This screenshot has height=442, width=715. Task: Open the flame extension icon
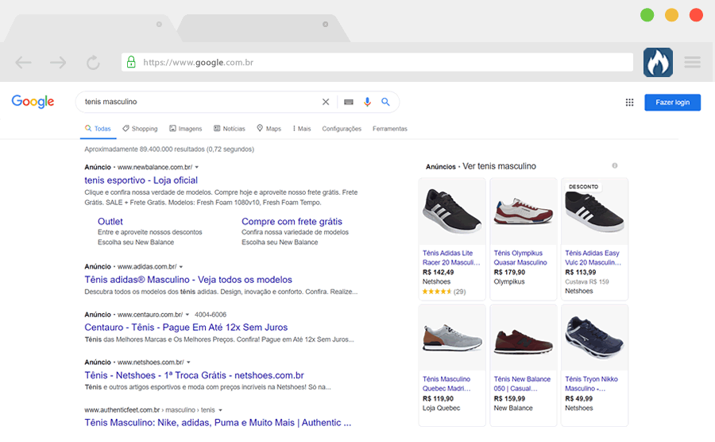[658, 63]
